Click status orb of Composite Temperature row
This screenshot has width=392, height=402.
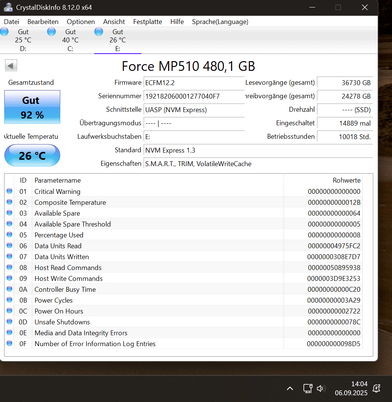(x=9, y=202)
